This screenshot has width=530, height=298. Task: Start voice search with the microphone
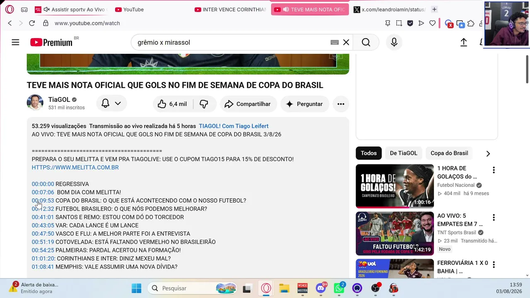pyautogui.click(x=394, y=42)
